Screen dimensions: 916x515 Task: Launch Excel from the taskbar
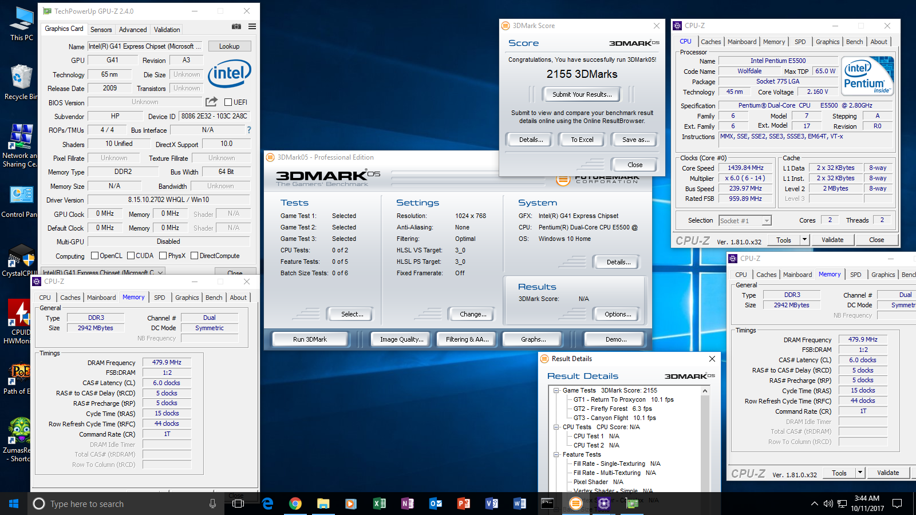click(x=380, y=504)
